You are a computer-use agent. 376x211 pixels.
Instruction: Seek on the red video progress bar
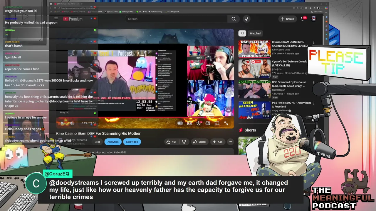click(145, 117)
